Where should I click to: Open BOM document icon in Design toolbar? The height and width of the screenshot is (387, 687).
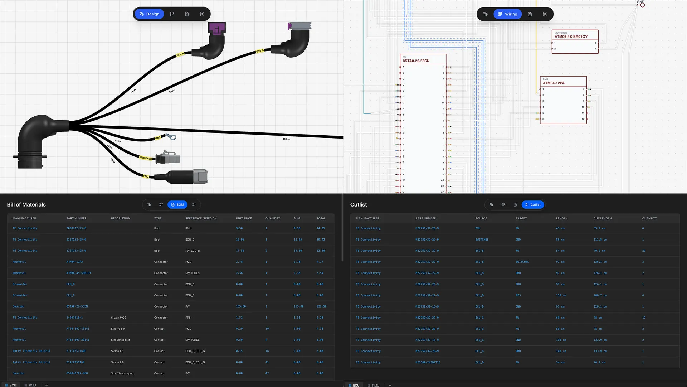[x=187, y=14]
